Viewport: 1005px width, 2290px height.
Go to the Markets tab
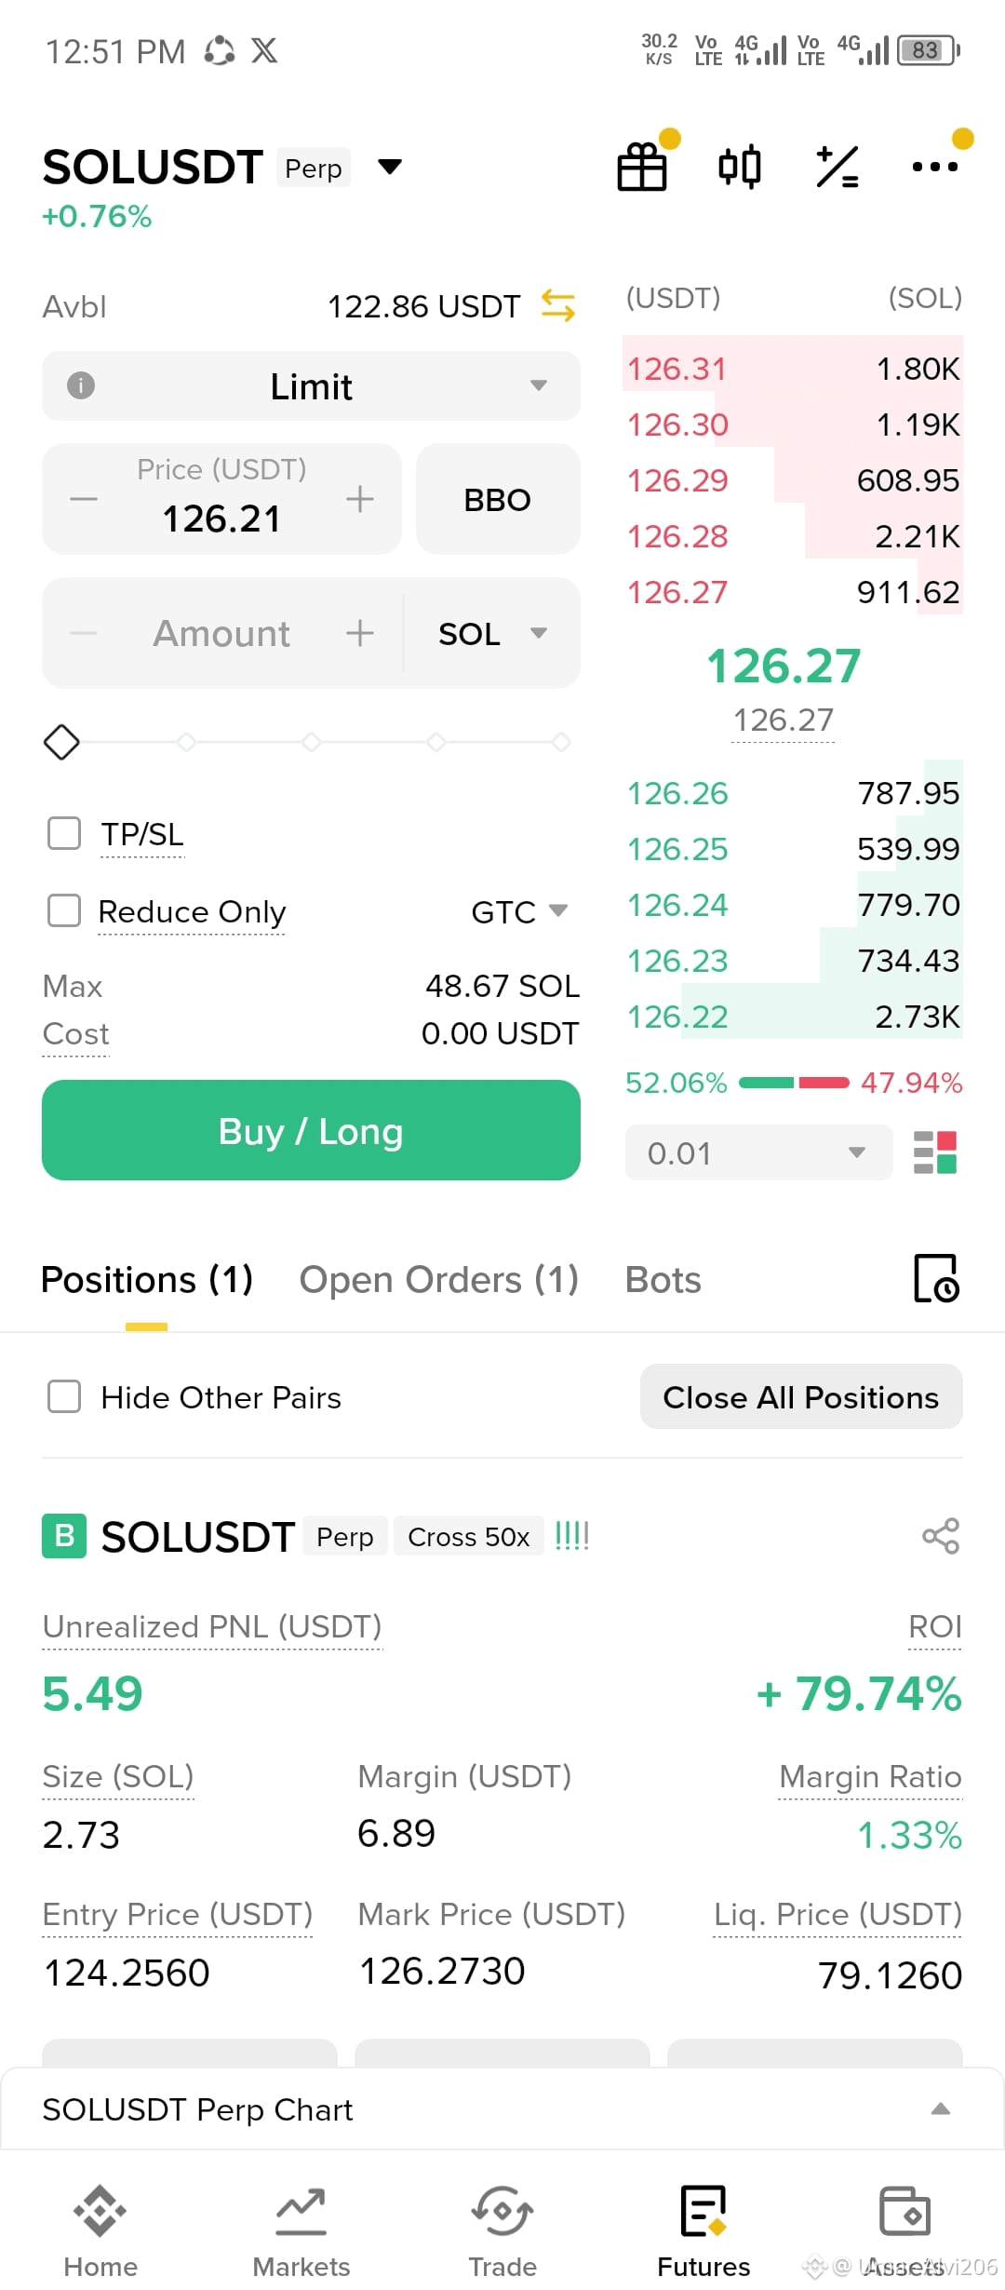coord(301,2231)
